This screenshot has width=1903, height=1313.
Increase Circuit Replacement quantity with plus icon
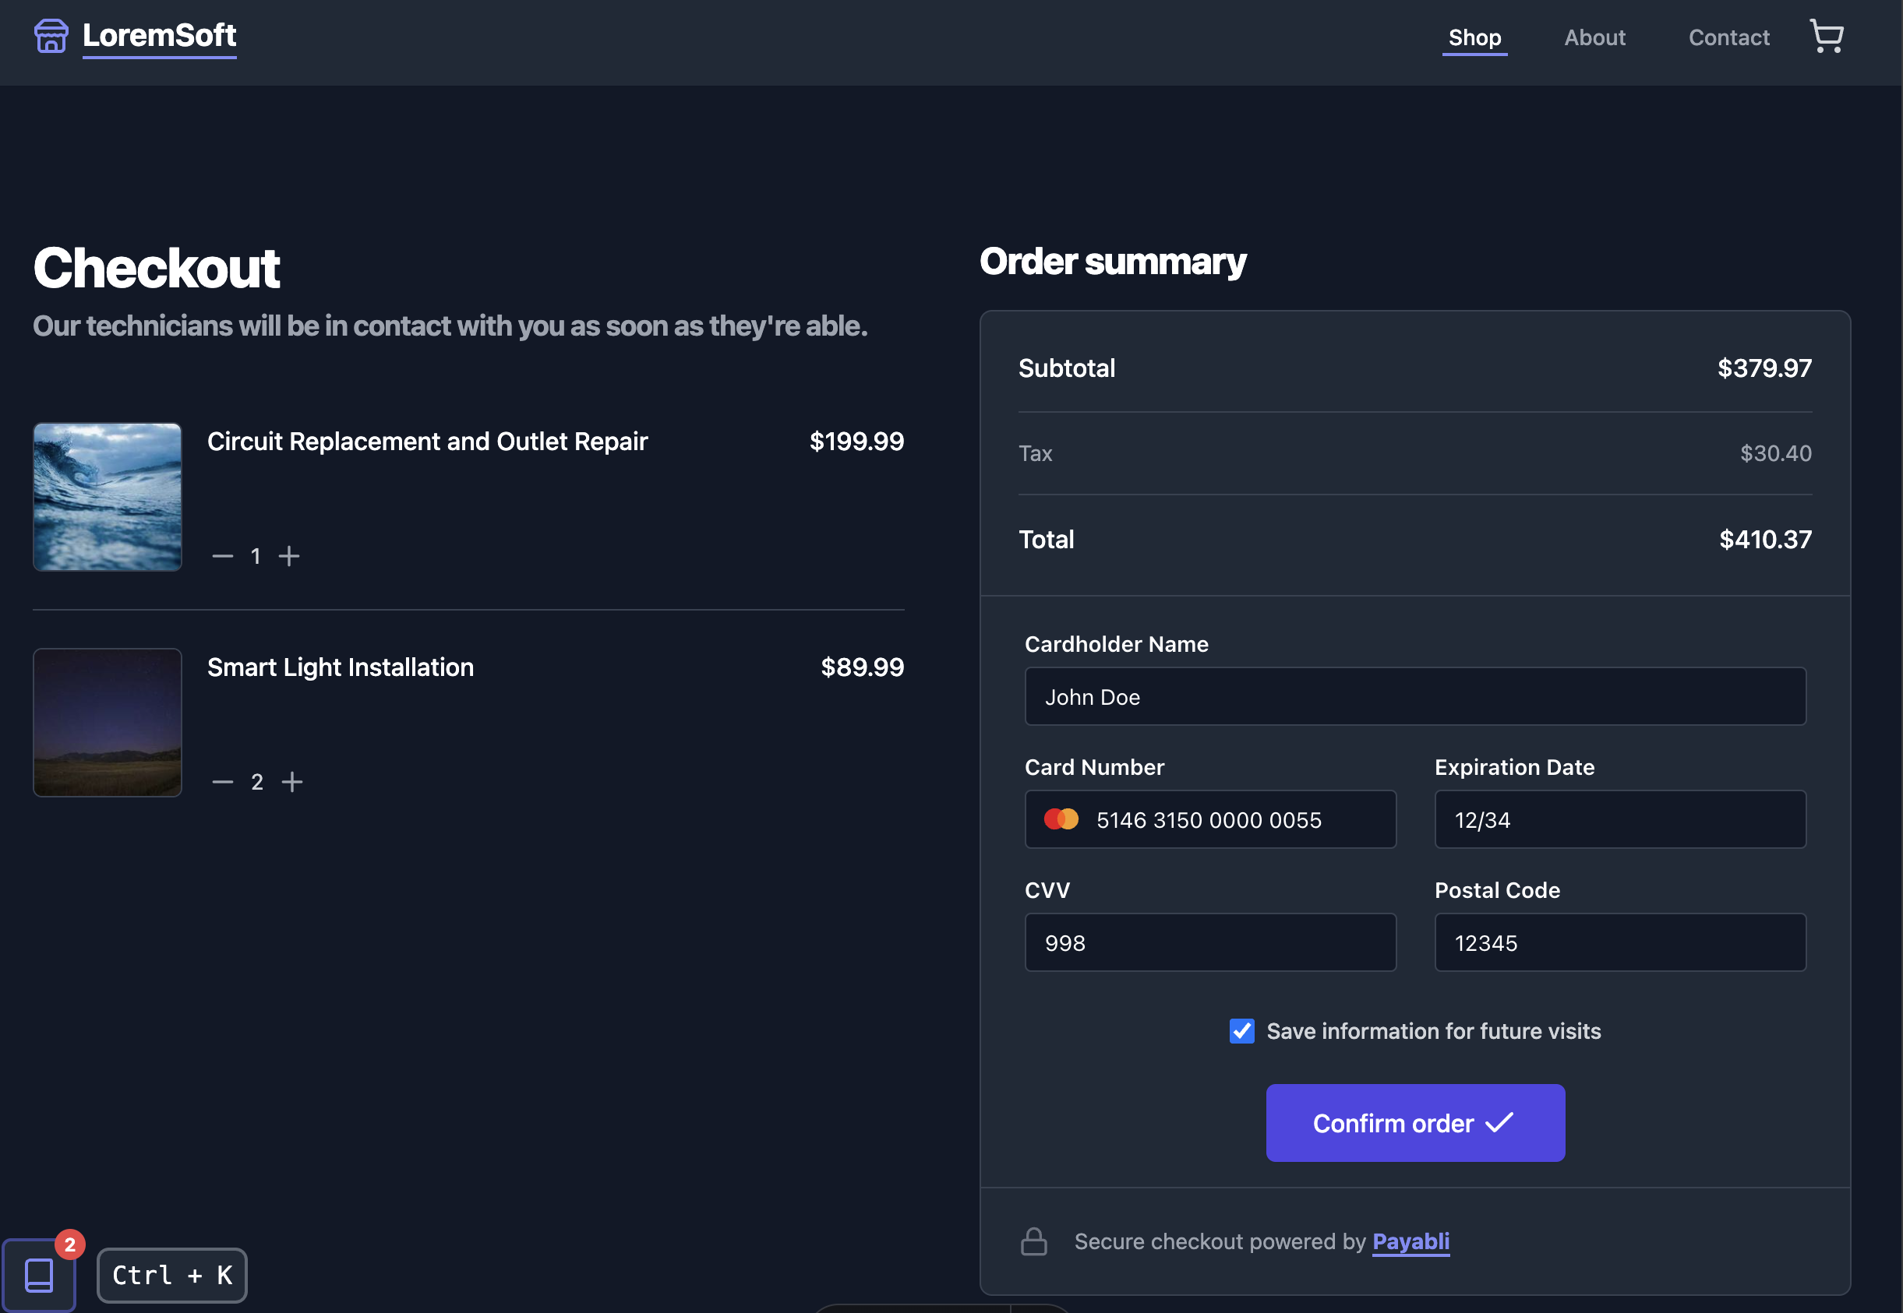coord(290,556)
